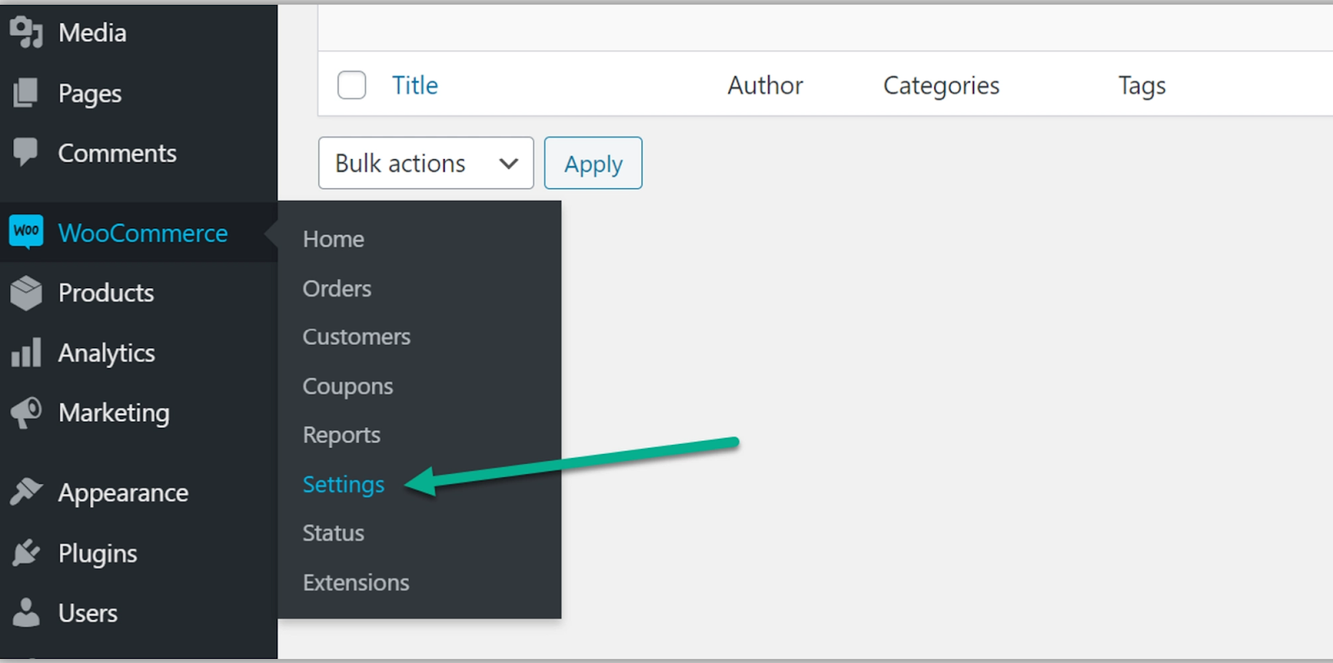Image resolution: width=1333 pixels, height=663 pixels.
Task: Open Orders in the WooCommerce submenu
Action: coord(337,288)
